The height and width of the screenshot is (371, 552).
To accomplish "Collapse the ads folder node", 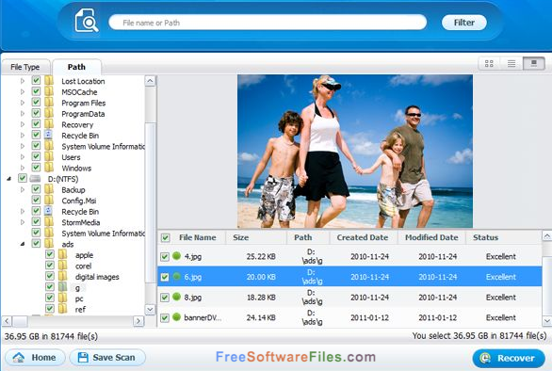I will tap(23, 244).
